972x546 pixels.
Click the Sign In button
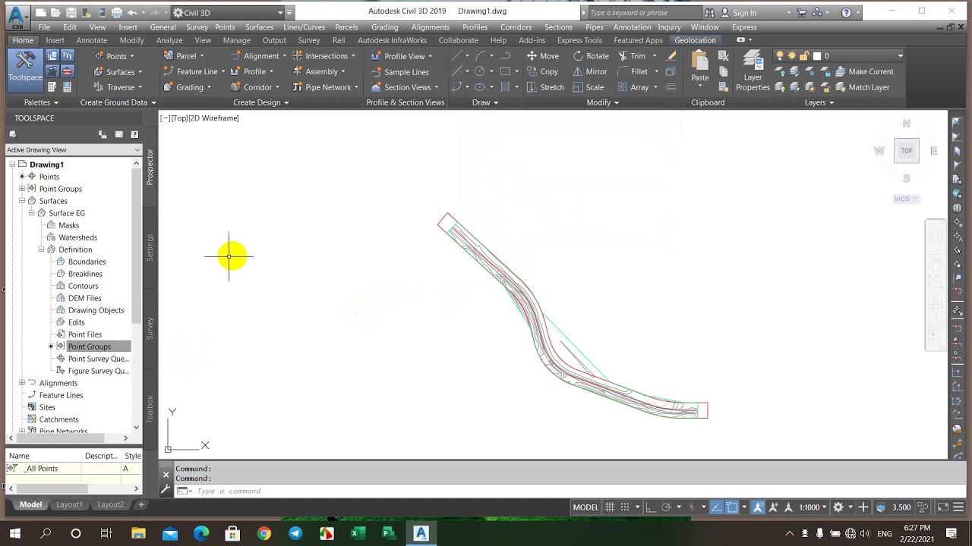pos(738,12)
